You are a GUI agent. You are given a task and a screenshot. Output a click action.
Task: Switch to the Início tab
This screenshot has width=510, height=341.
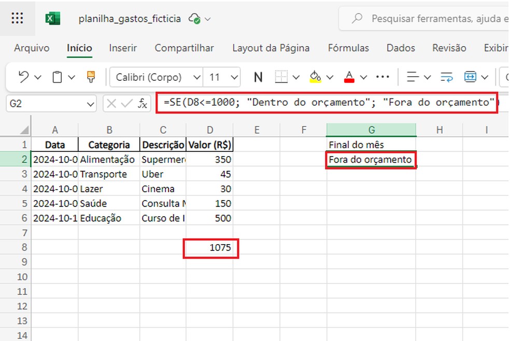[79, 48]
